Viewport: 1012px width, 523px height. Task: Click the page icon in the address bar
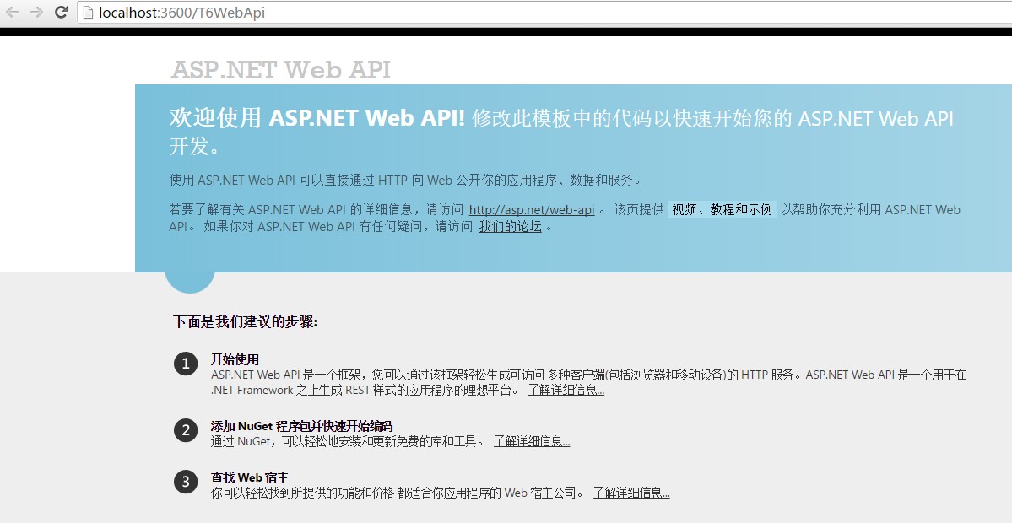[89, 13]
